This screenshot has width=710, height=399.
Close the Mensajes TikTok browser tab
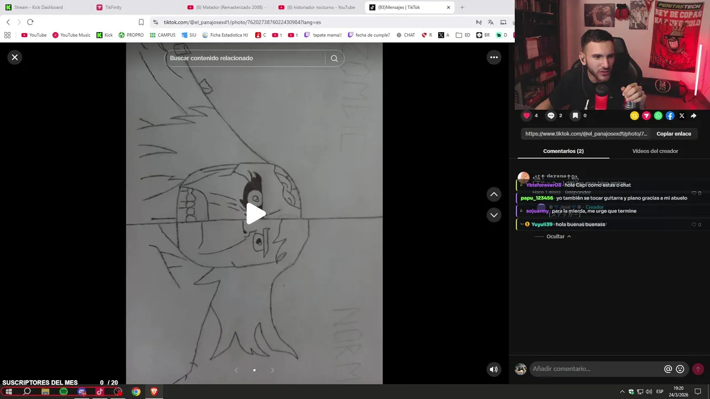pyautogui.click(x=448, y=7)
